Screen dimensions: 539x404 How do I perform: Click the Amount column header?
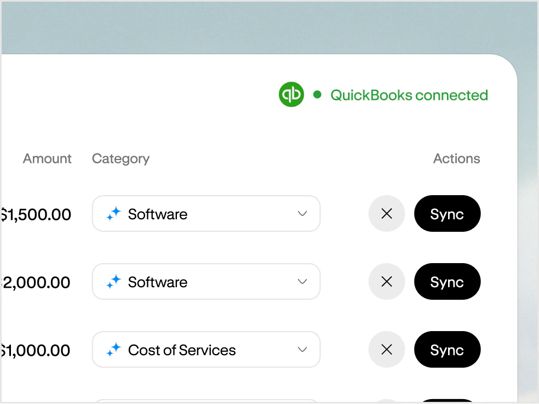pos(47,158)
